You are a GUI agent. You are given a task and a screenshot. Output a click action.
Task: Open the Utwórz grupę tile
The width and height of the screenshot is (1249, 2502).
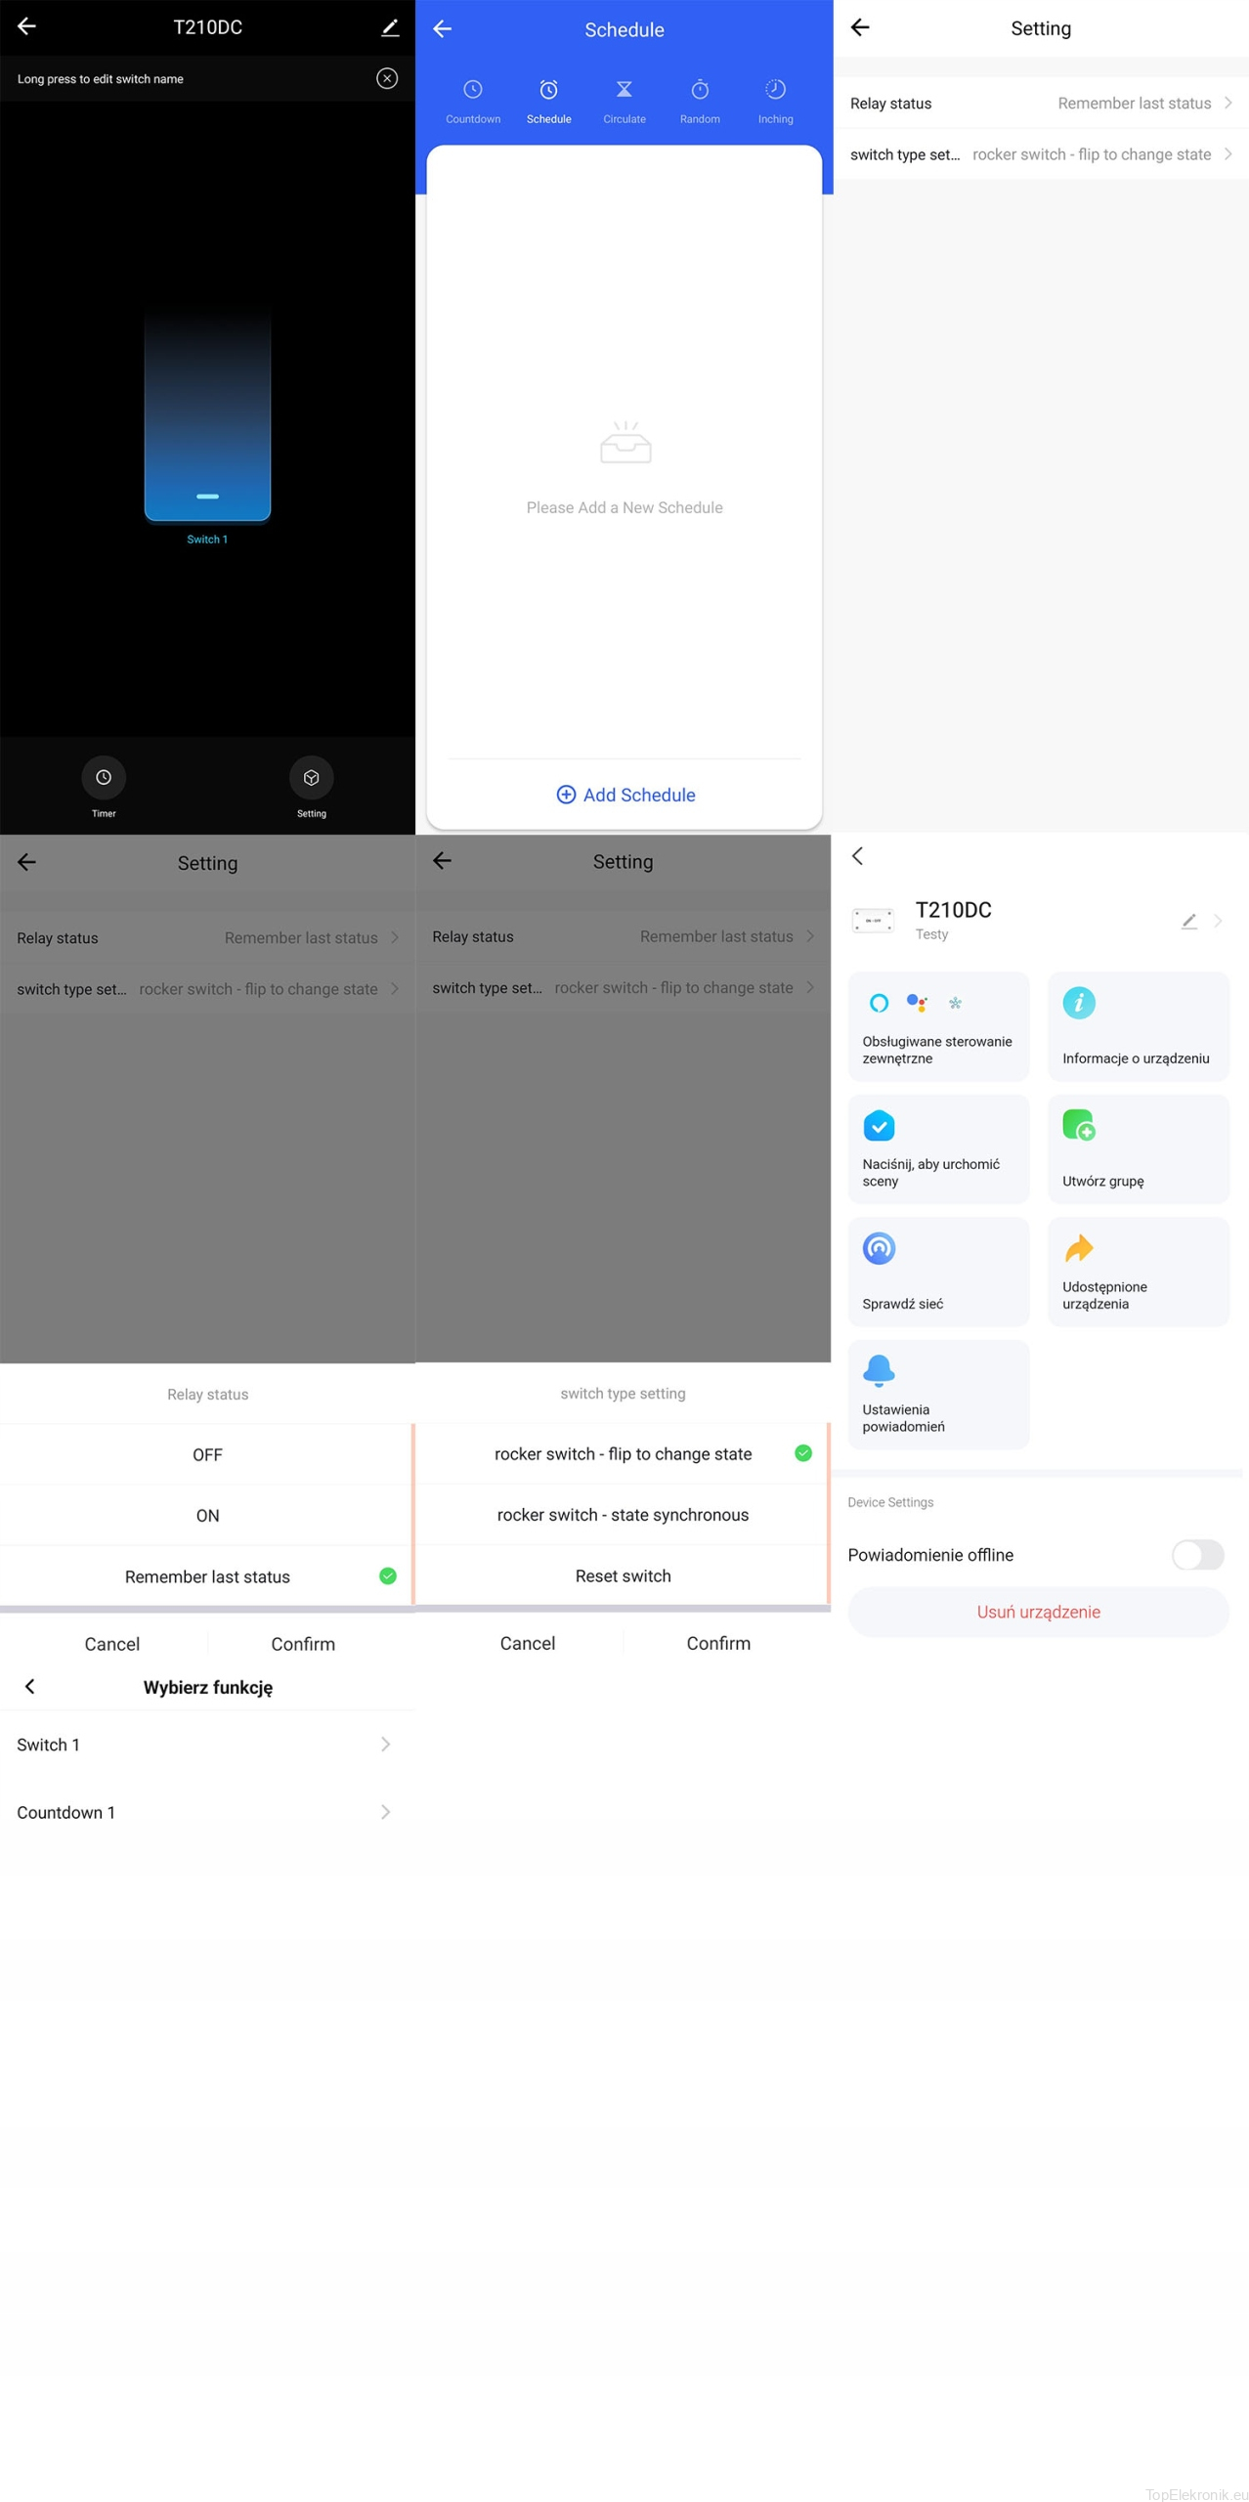pyautogui.click(x=1137, y=1148)
